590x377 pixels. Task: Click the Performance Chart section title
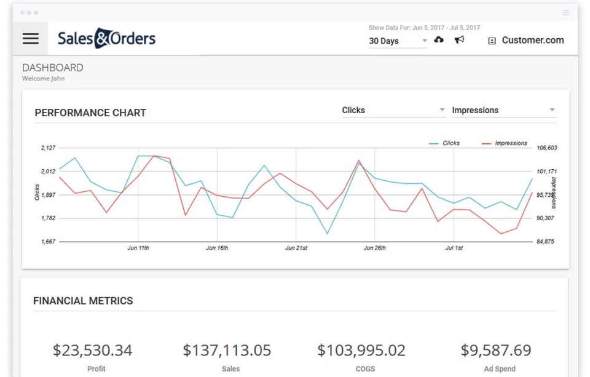pyautogui.click(x=90, y=113)
